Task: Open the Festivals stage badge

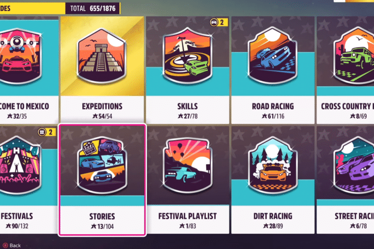Action: tap(21, 165)
